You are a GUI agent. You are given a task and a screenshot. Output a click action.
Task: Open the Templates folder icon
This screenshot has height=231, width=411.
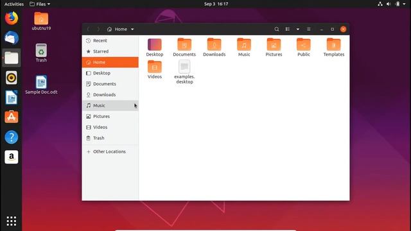click(333, 45)
